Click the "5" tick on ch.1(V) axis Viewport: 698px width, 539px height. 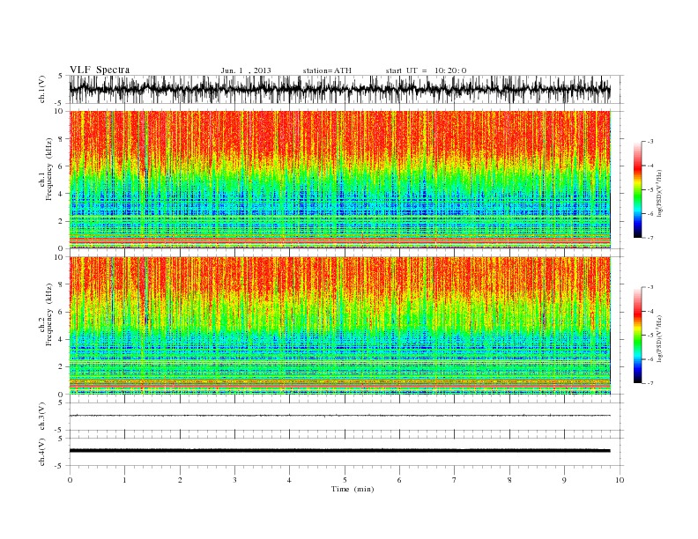pos(61,76)
